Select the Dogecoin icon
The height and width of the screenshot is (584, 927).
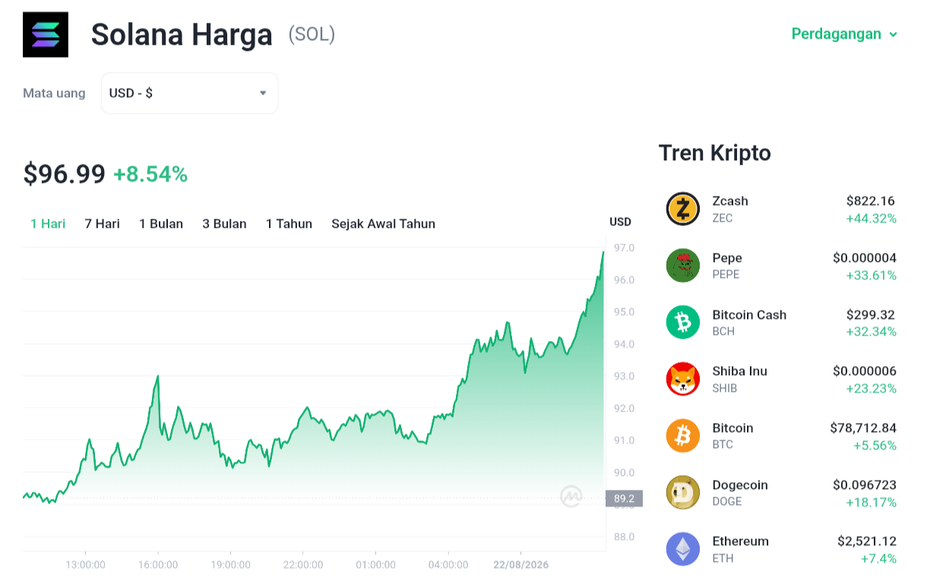pos(682,492)
